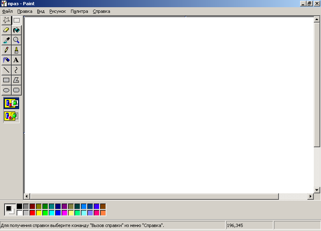The image size is (321, 231).
Task: Pick the orange palette swatch
Action: click(103, 213)
